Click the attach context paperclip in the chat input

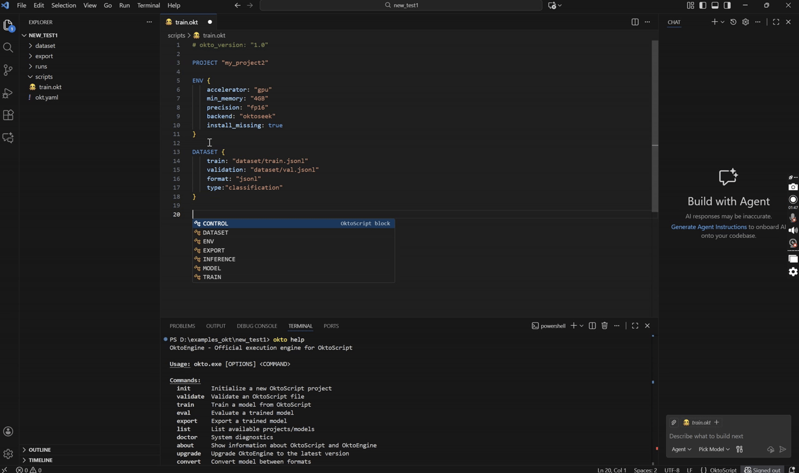tap(674, 422)
